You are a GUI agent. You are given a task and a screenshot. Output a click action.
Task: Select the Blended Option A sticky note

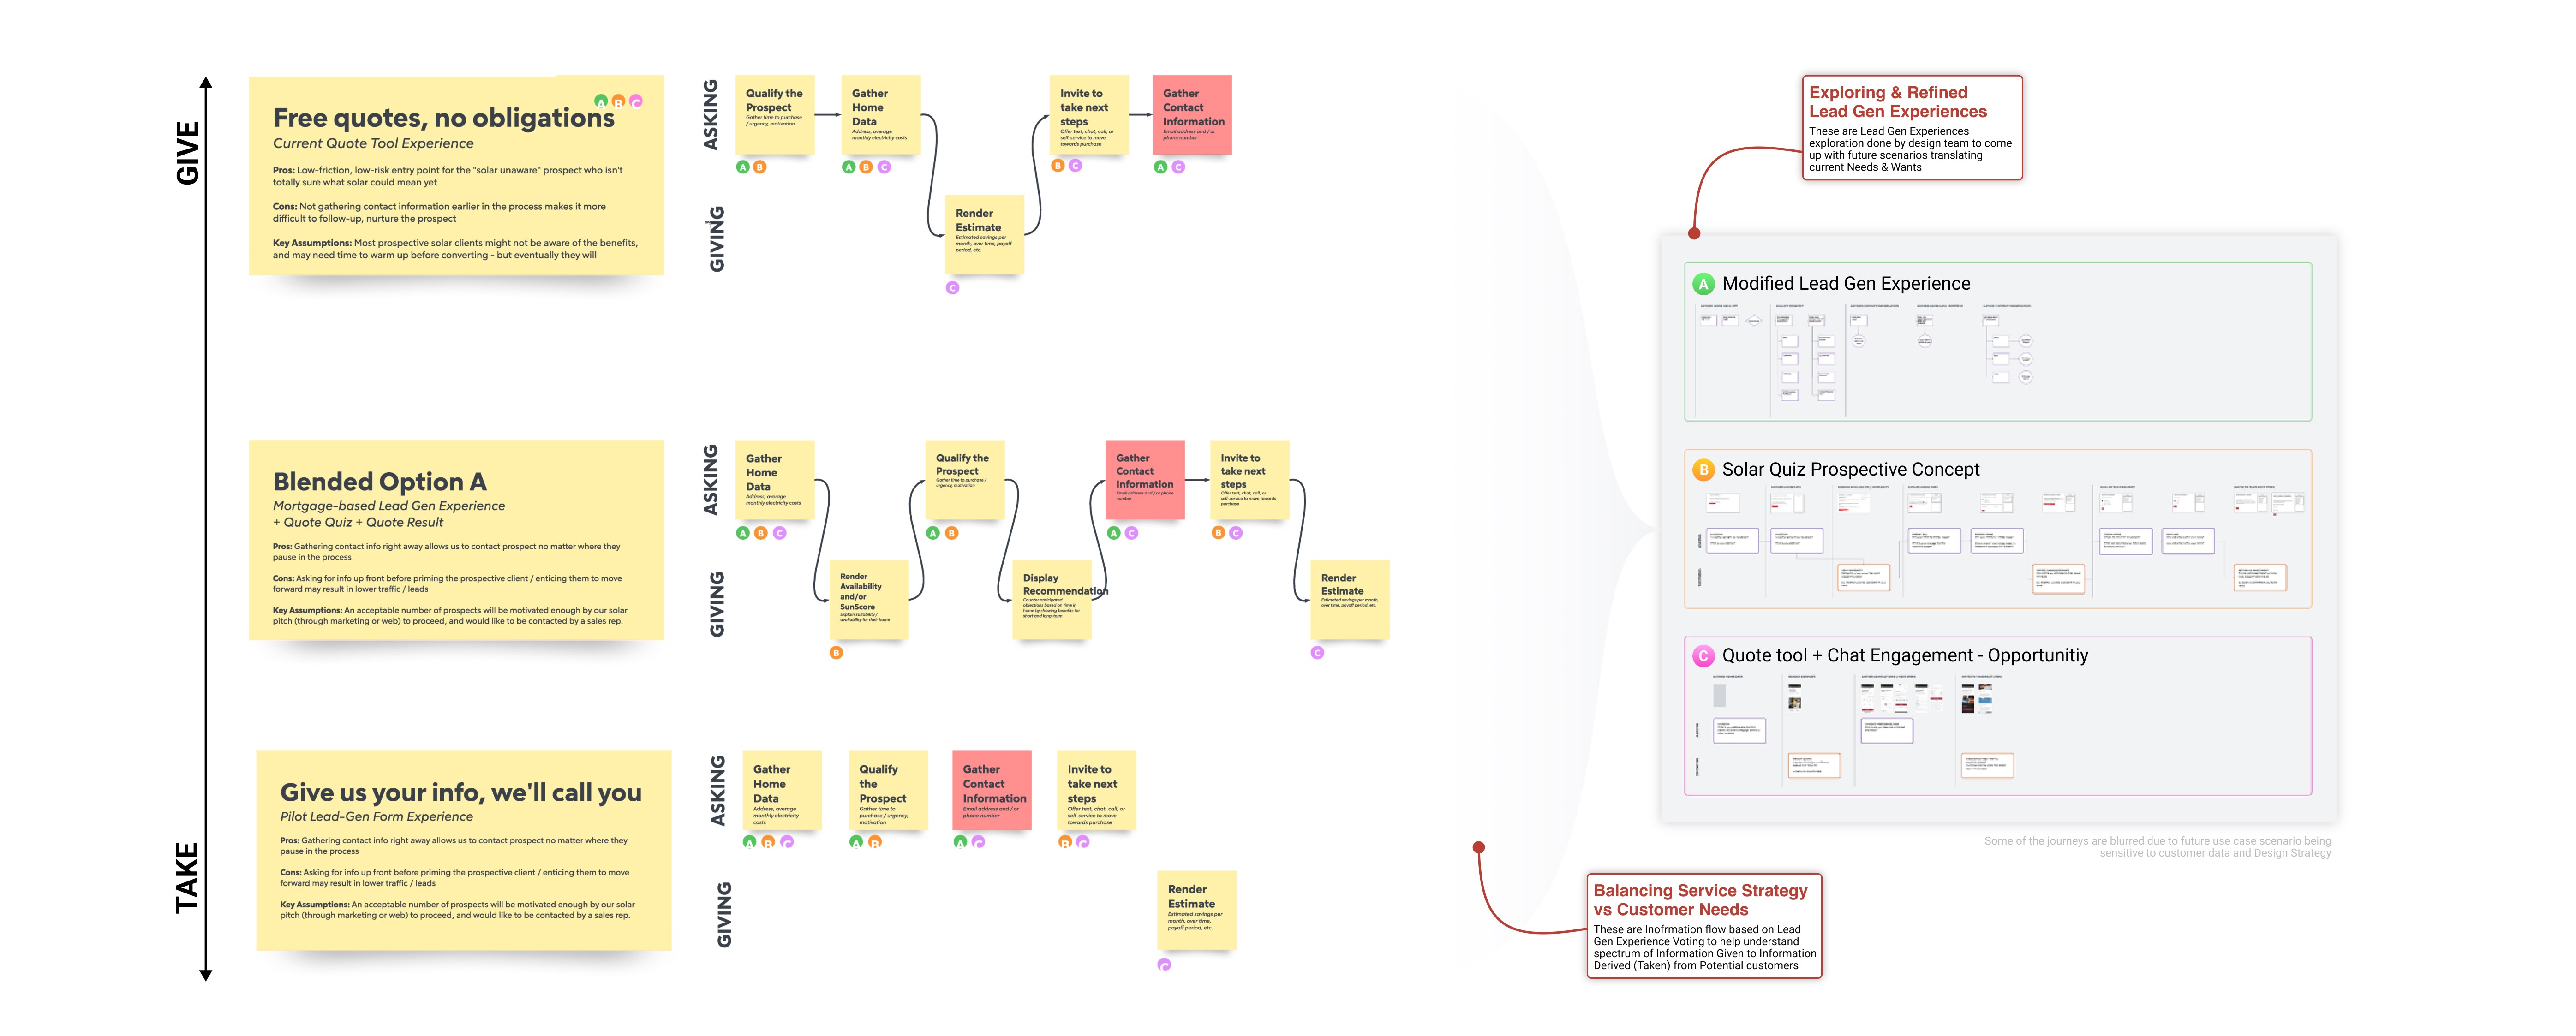point(456,540)
